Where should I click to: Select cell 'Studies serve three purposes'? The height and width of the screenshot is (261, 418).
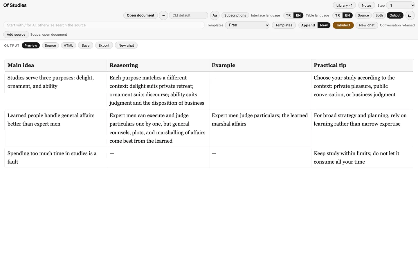(56, 90)
